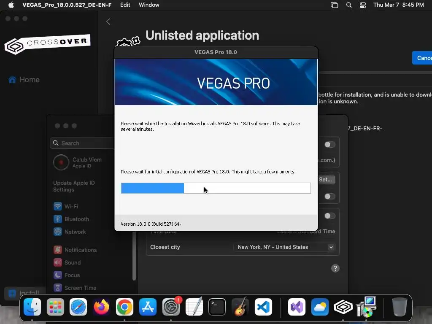
Task: Open the Window menu
Action: click(149, 5)
